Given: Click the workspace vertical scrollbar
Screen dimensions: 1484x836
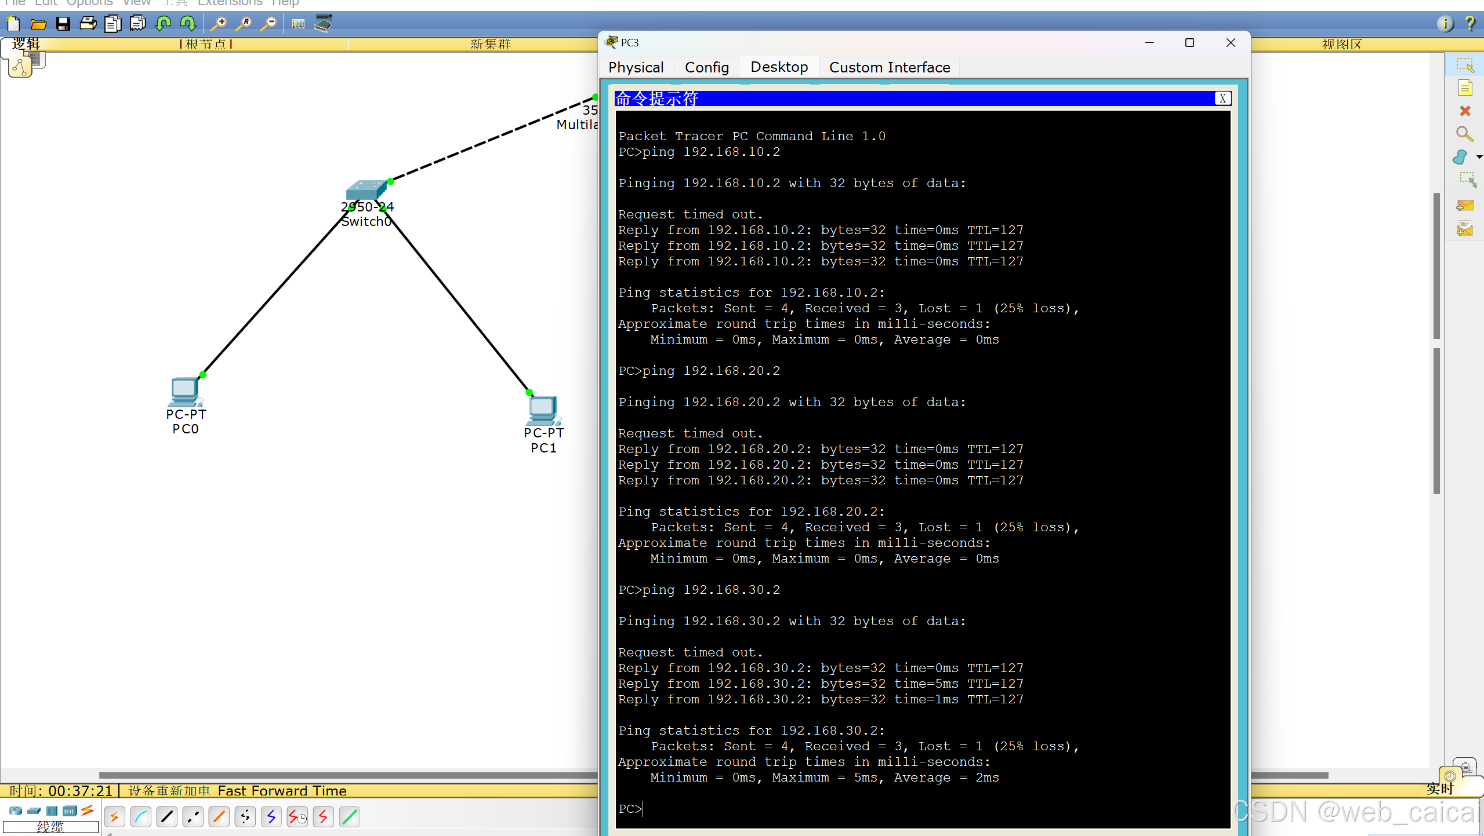Looking at the screenshot, I should (x=1436, y=267).
